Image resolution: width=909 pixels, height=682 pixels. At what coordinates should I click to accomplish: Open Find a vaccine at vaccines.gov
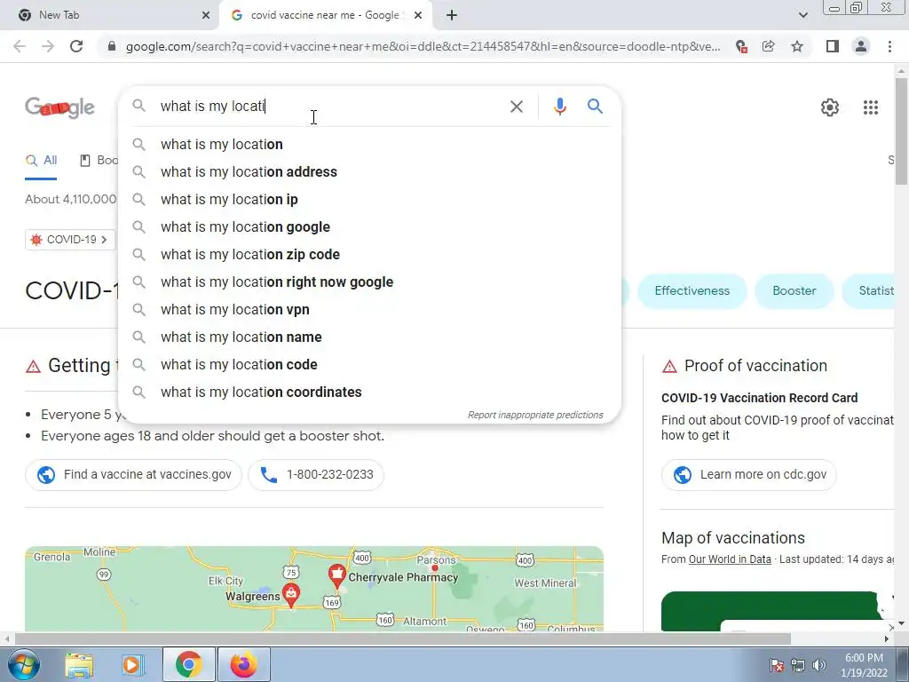click(x=133, y=474)
